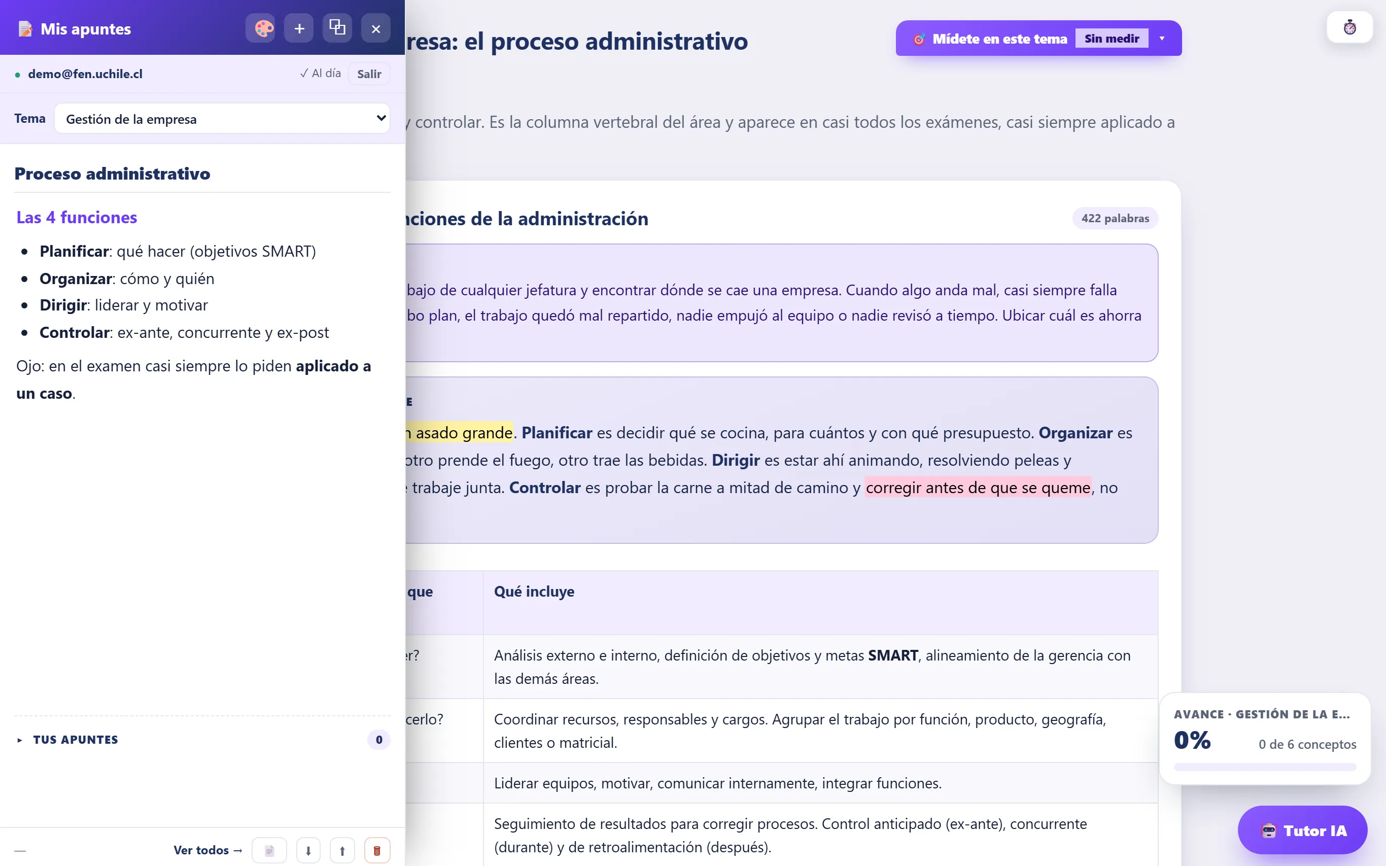Expand the TUS APUNTES section
This screenshot has width=1386, height=866.
pos(76,739)
